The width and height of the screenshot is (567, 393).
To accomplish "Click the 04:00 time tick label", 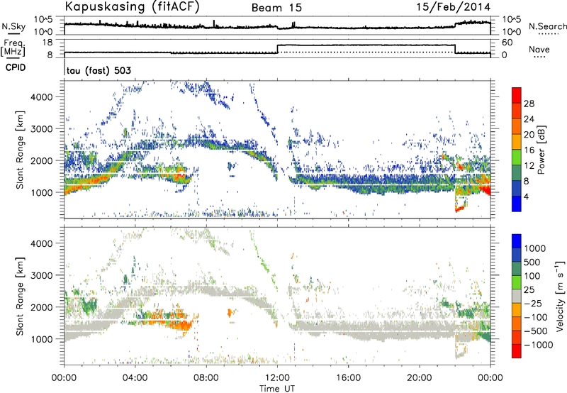I will [x=135, y=378].
